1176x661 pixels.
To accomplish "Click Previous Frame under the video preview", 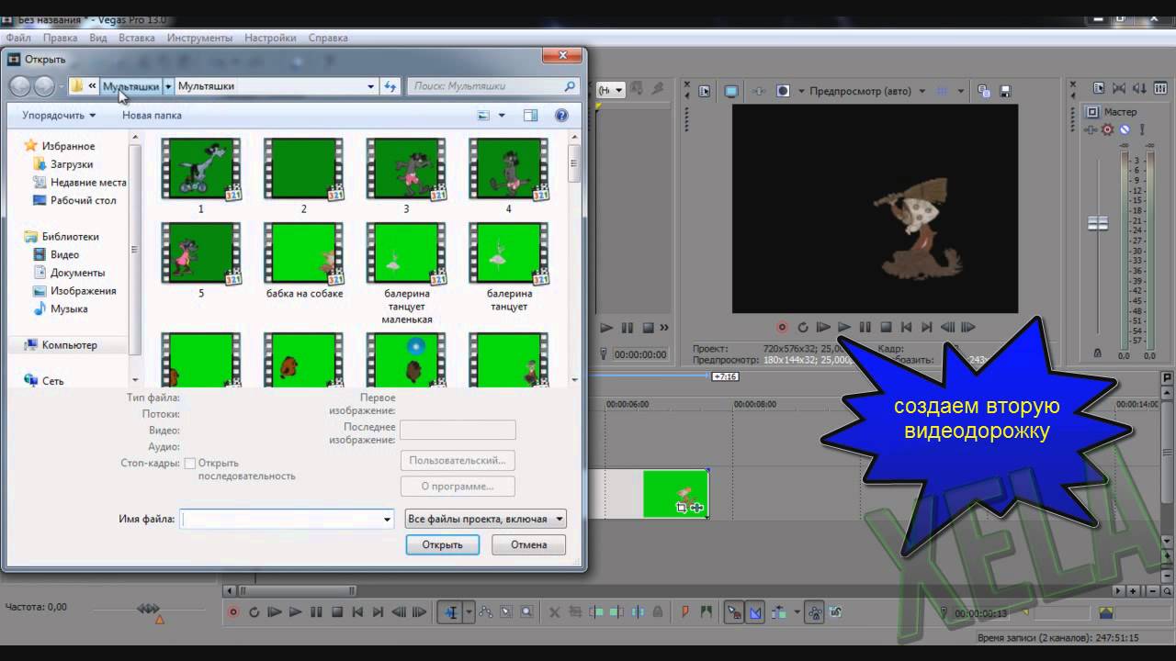I will [x=947, y=327].
